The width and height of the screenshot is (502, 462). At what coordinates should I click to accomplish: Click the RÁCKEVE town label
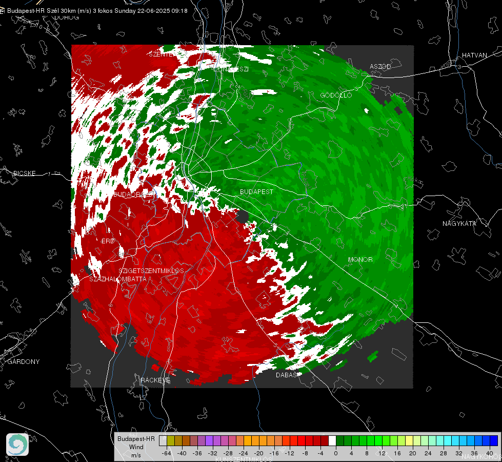click(155, 380)
